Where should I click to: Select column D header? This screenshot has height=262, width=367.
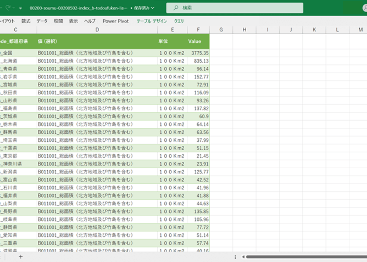tap(97, 30)
